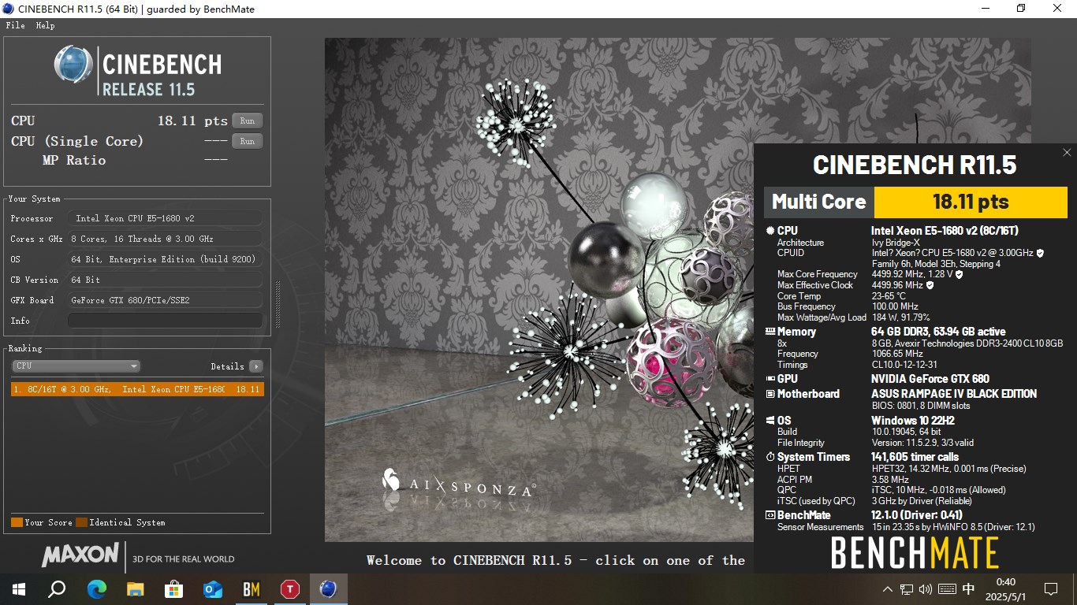
Task: Open the touch keyboard tray icon
Action: tap(948, 588)
